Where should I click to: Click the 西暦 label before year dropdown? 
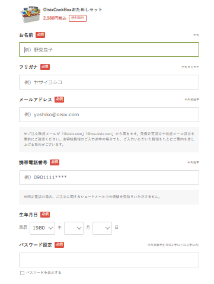[23, 228]
